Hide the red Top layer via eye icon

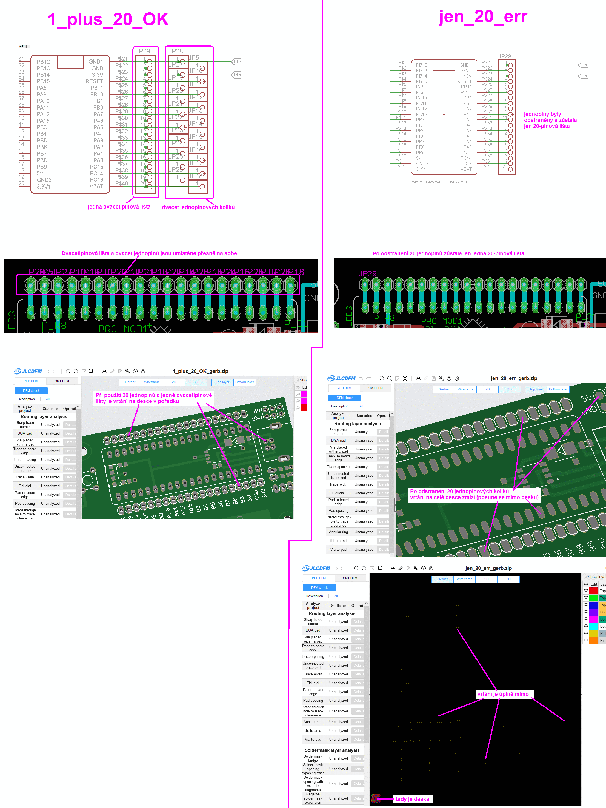[x=586, y=590]
